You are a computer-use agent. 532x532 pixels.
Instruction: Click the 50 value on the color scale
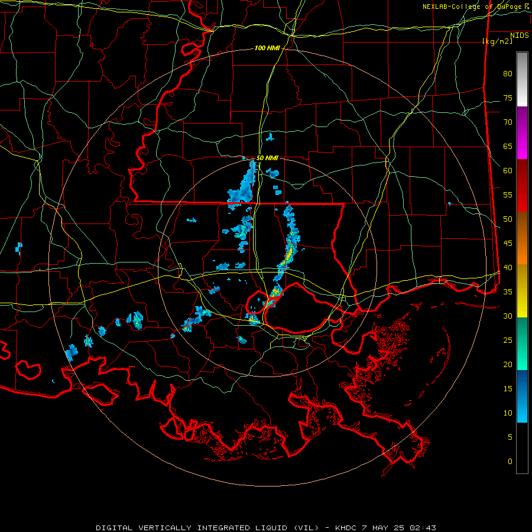[x=508, y=219]
